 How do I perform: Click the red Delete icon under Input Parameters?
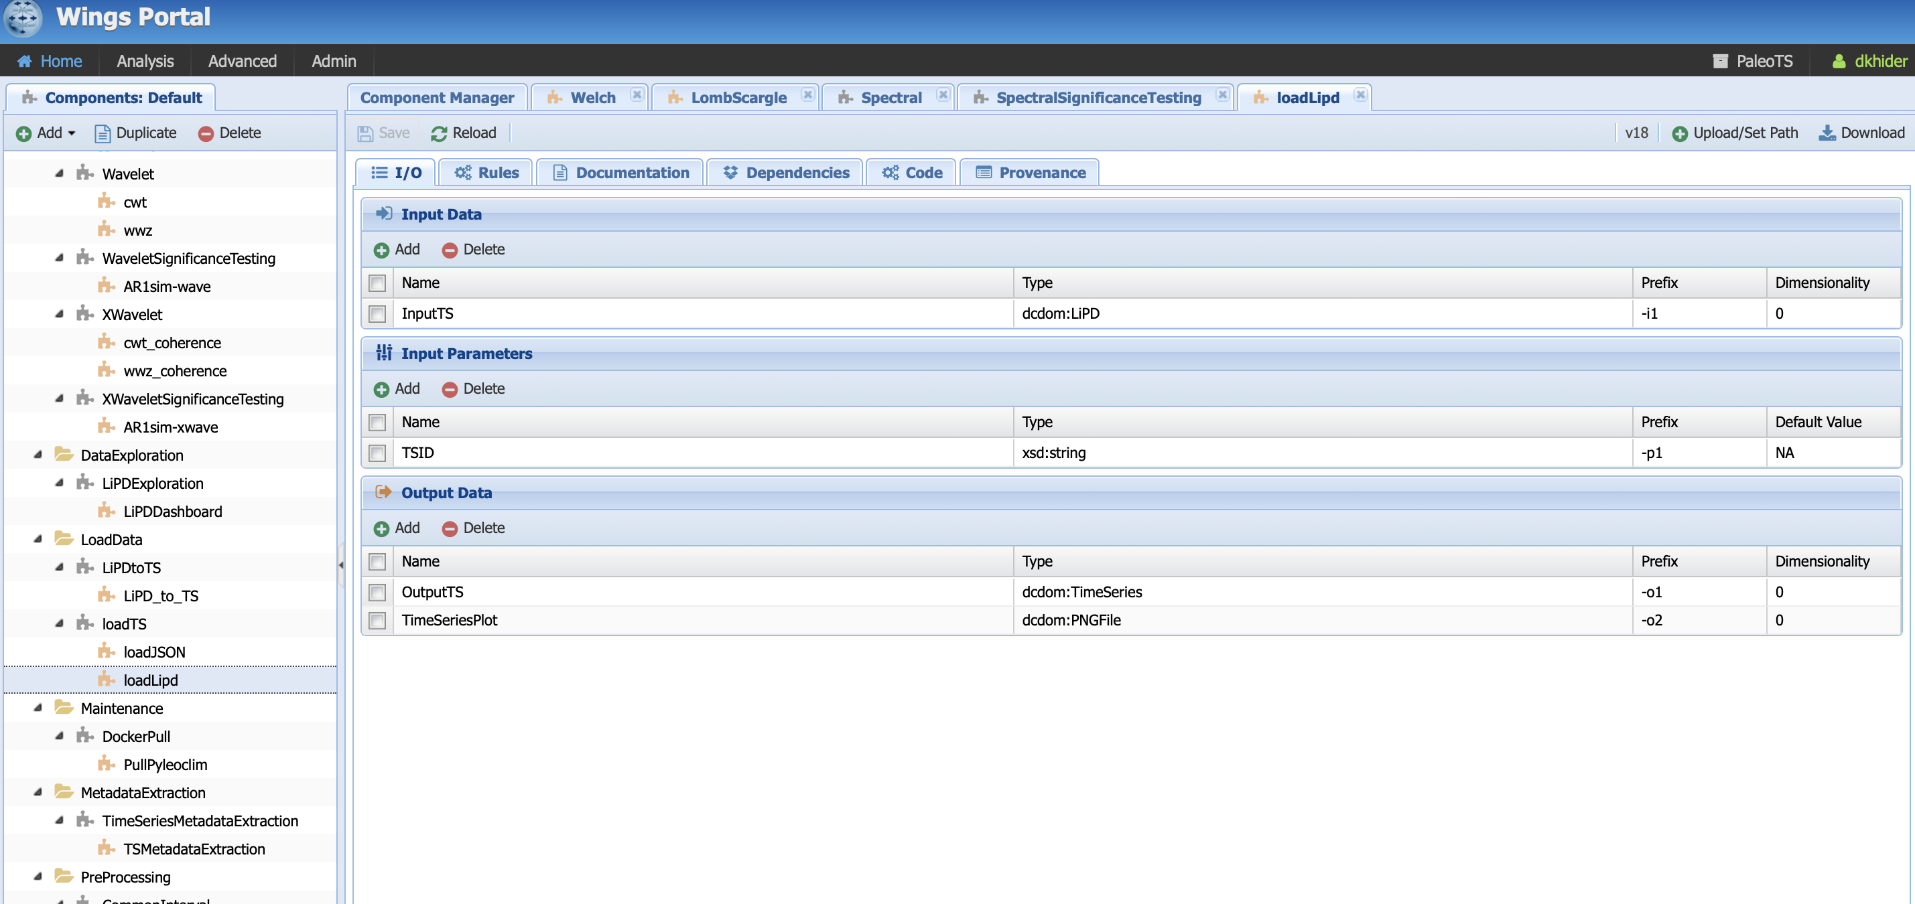[450, 389]
